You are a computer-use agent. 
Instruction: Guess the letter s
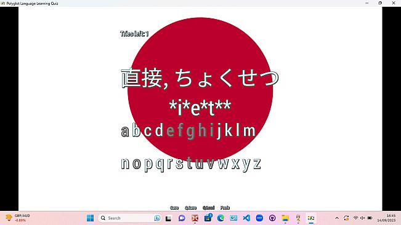tap(179, 164)
